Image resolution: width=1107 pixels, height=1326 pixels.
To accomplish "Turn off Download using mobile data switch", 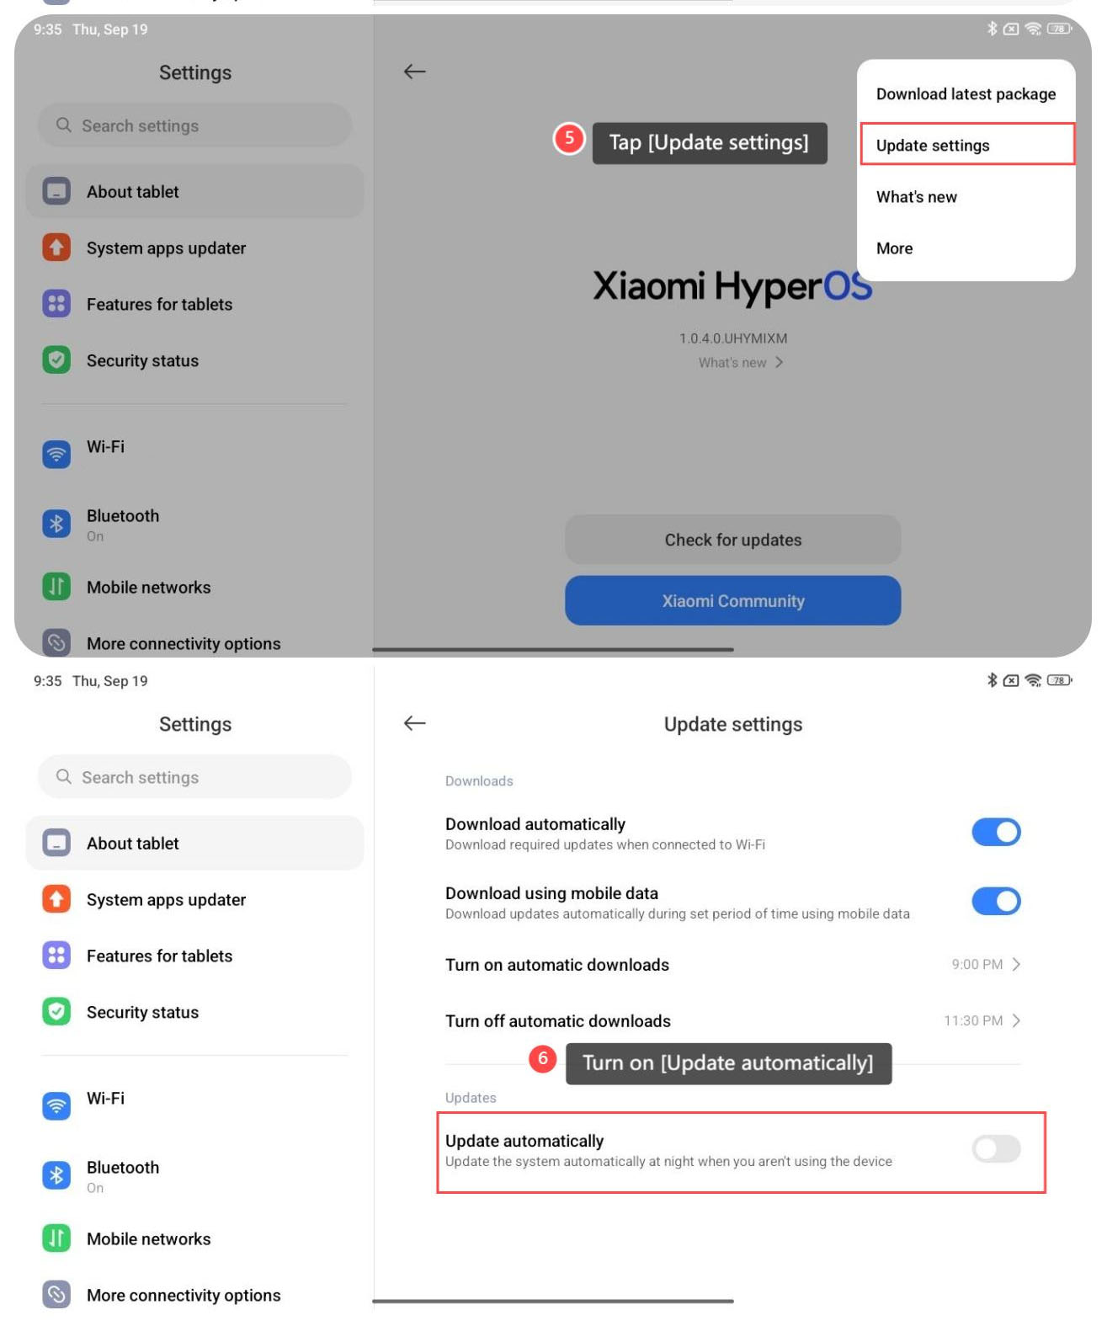I will tap(996, 901).
